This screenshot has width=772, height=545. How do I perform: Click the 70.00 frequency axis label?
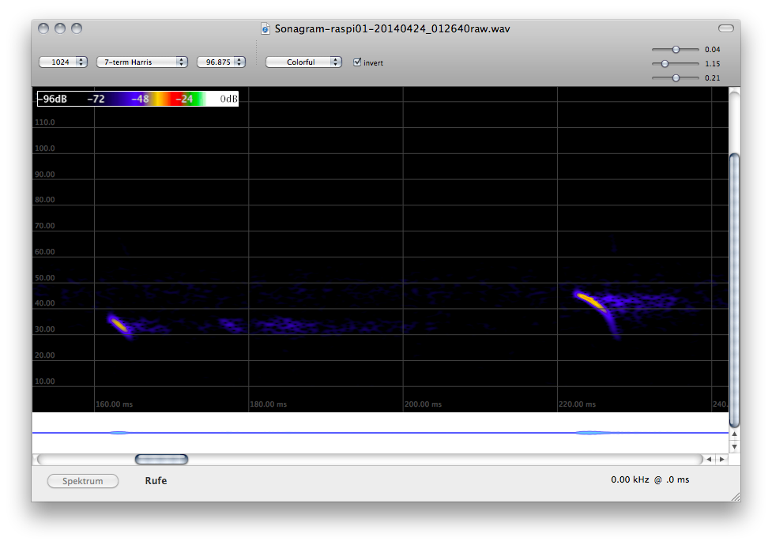coord(45,226)
